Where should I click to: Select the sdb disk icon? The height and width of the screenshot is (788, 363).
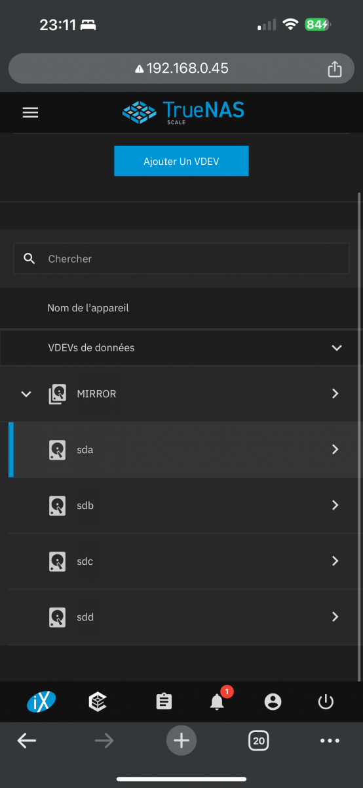click(x=57, y=506)
